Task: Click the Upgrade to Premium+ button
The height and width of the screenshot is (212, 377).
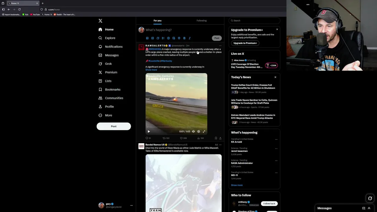Action: click(245, 43)
